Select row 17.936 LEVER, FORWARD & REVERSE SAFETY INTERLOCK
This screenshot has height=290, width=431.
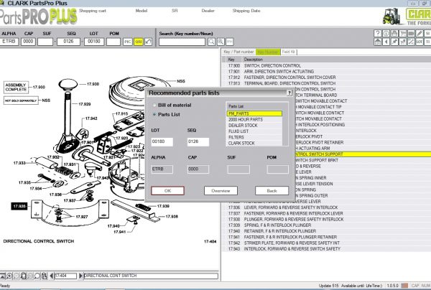tap(326, 207)
